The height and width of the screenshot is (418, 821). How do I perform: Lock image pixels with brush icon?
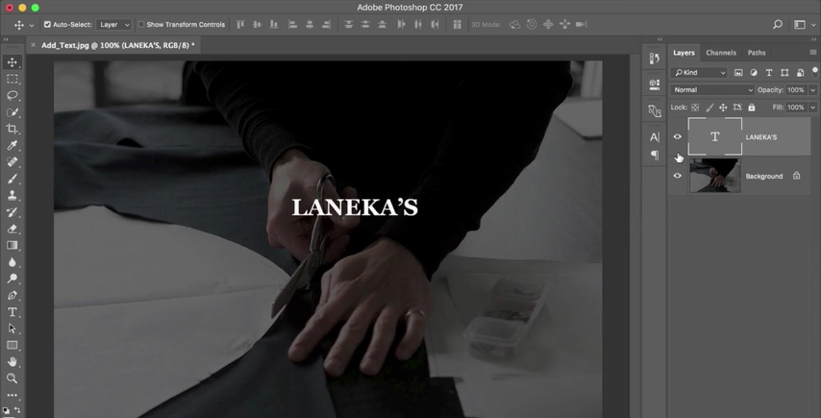point(709,107)
